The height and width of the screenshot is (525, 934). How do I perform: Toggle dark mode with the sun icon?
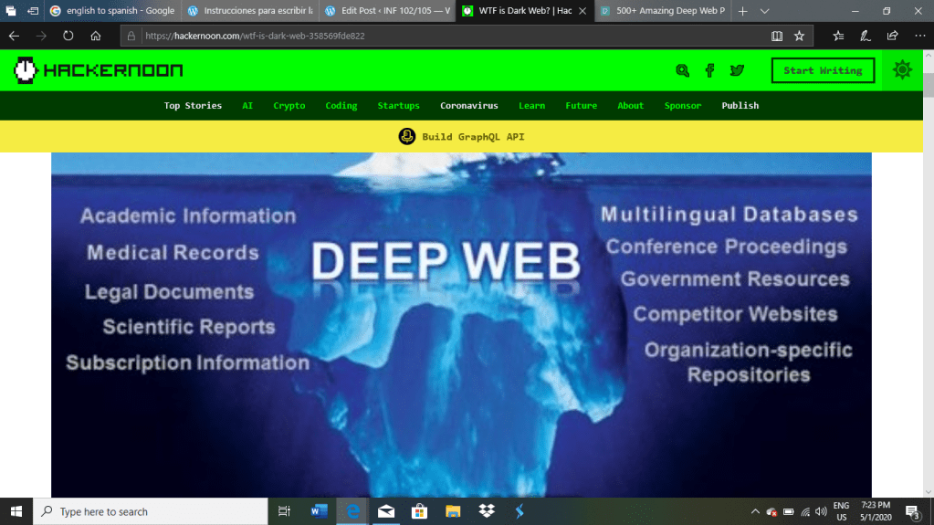[902, 70]
